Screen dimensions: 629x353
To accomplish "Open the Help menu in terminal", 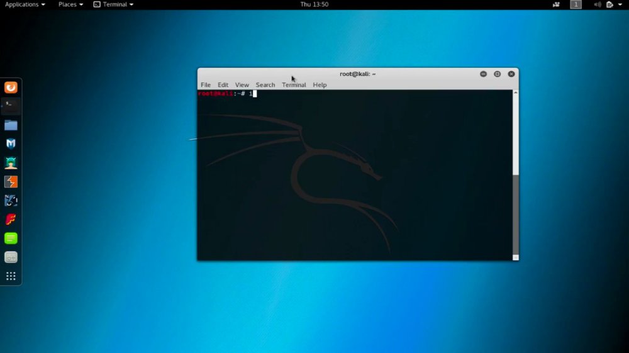I will pos(320,85).
